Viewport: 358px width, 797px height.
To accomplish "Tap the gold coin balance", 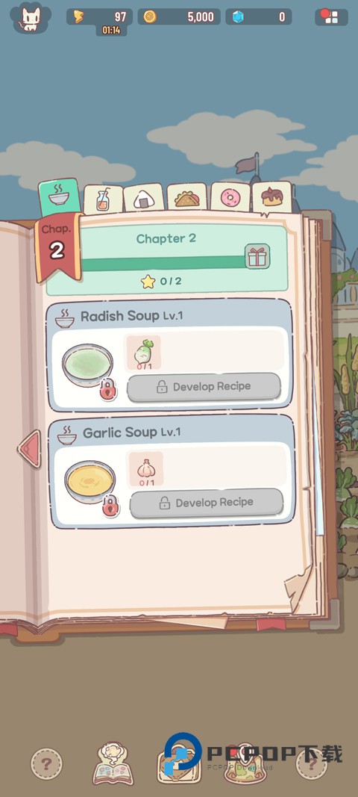I will 179,16.
